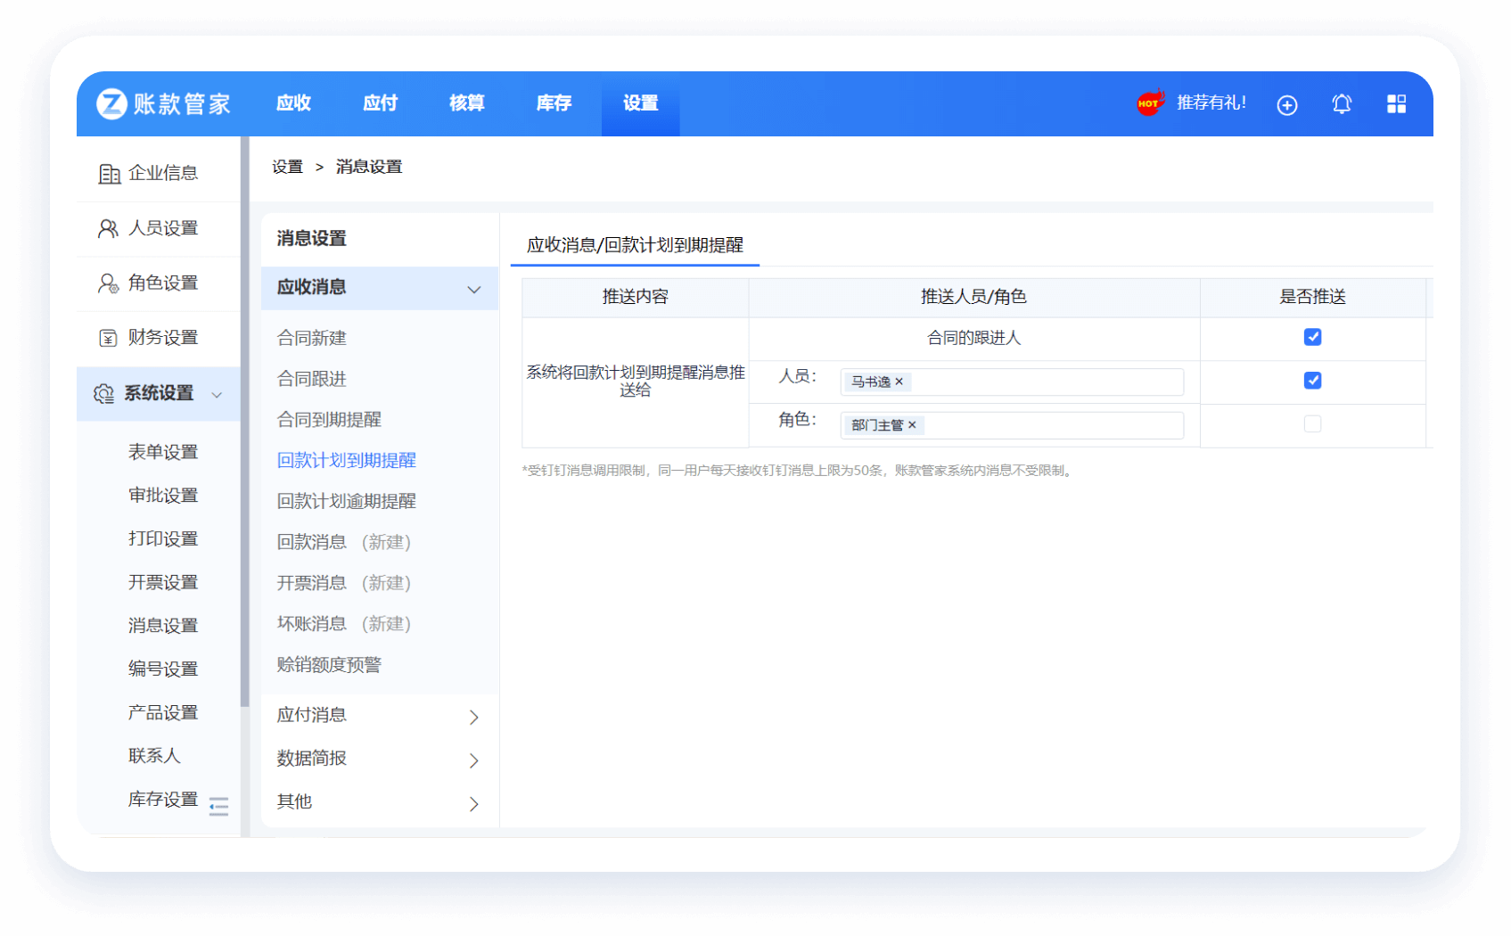Image resolution: width=1511 pixels, height=936 pixels.
Task: Click the 角色设置 role icon
Action: click(108, 283)
